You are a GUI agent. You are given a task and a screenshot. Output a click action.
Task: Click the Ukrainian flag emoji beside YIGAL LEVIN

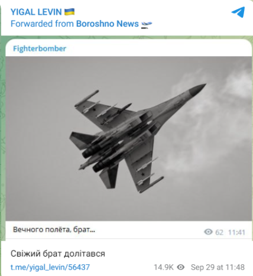point(69,12)
